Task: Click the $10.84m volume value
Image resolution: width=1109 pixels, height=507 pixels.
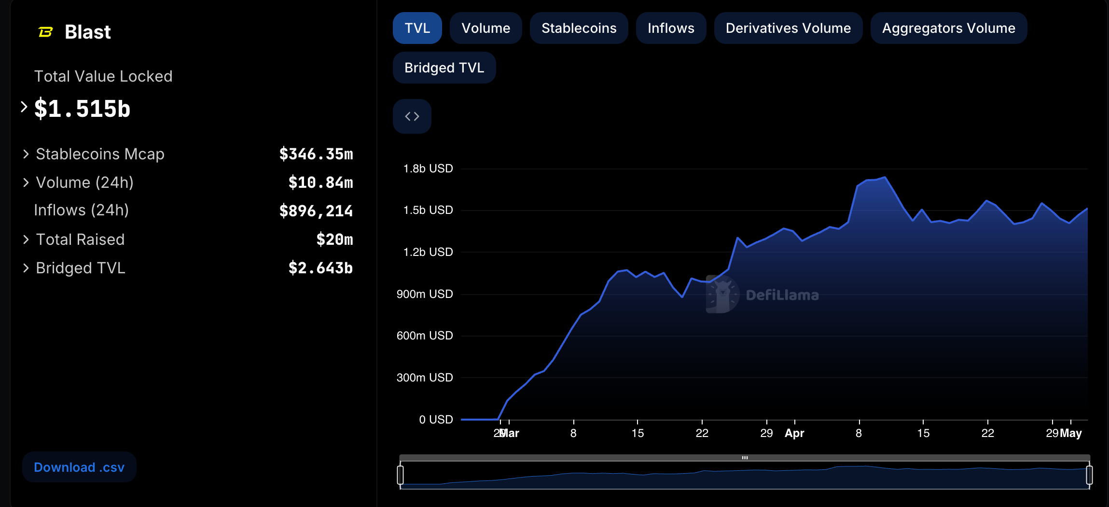Action: (x=320, y=183)
